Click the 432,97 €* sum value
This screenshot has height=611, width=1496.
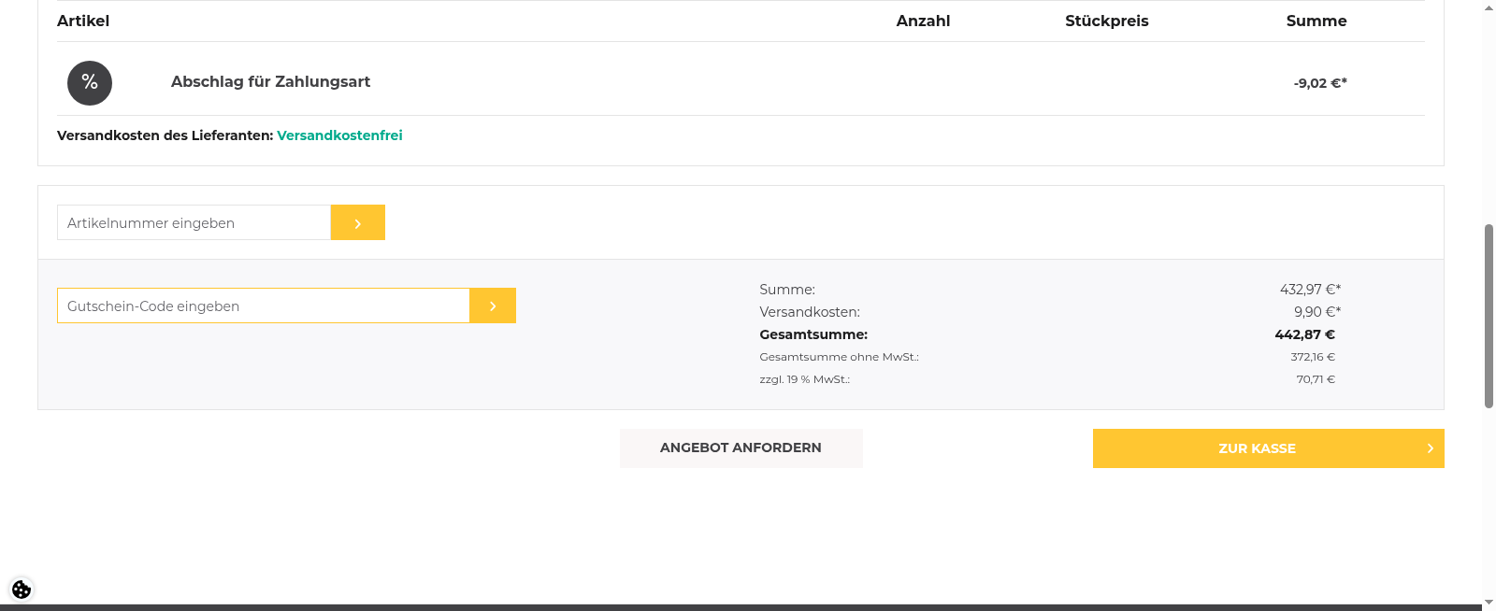coord(1310,290)
